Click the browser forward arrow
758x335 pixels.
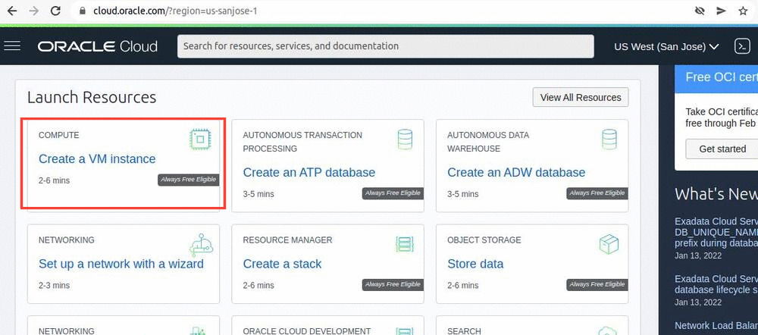click(34, 11)
